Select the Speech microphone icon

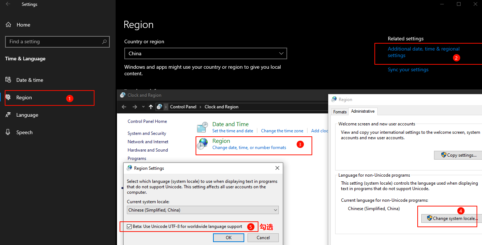(x=8, y=132)
